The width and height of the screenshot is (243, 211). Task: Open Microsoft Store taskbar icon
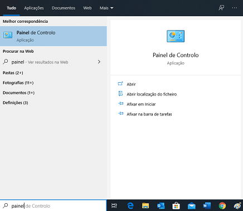[176, 205]
